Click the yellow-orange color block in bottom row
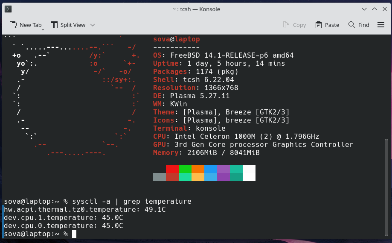 (198, 177)
